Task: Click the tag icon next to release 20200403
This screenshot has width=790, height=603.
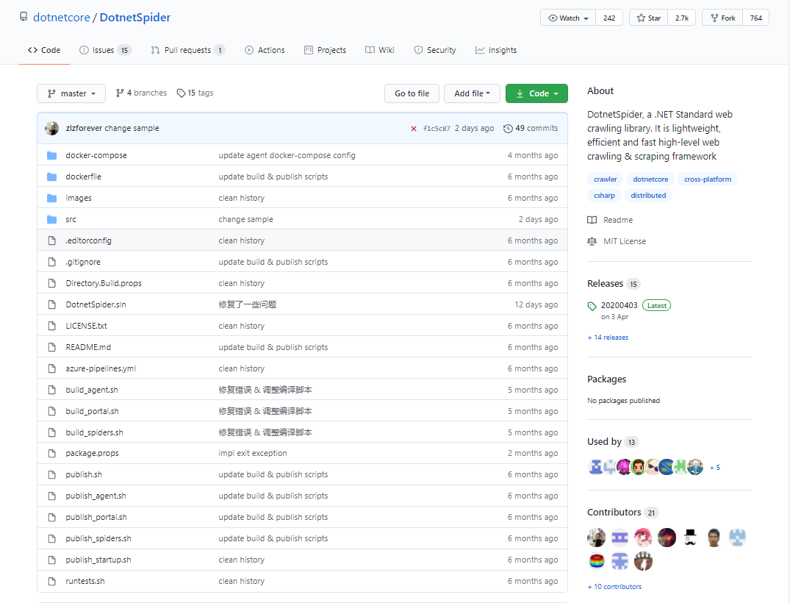Action: coord(592,304)
